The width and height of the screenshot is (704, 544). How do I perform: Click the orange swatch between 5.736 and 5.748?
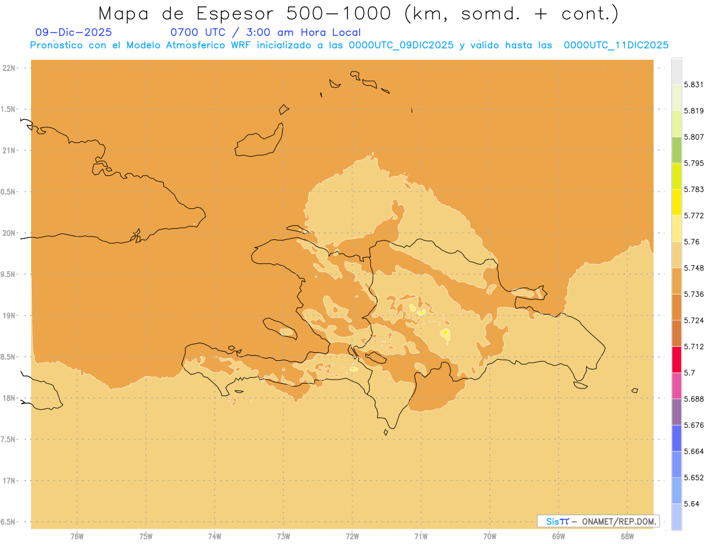[676, 281]
